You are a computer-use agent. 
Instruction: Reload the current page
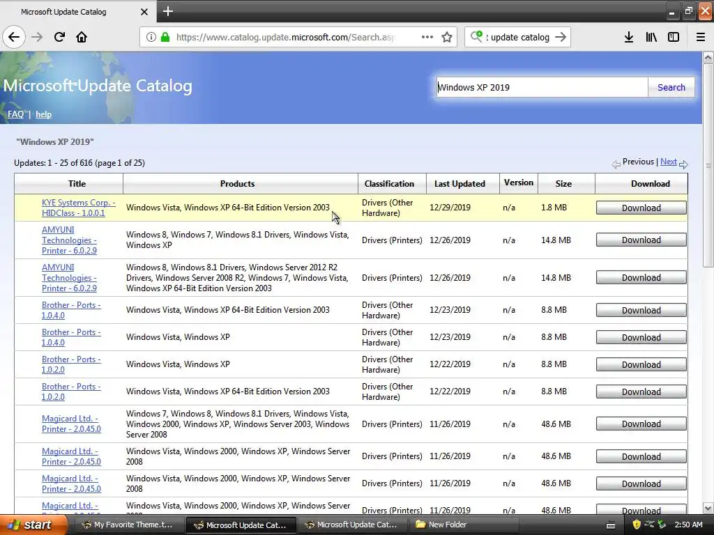(59, 38)
